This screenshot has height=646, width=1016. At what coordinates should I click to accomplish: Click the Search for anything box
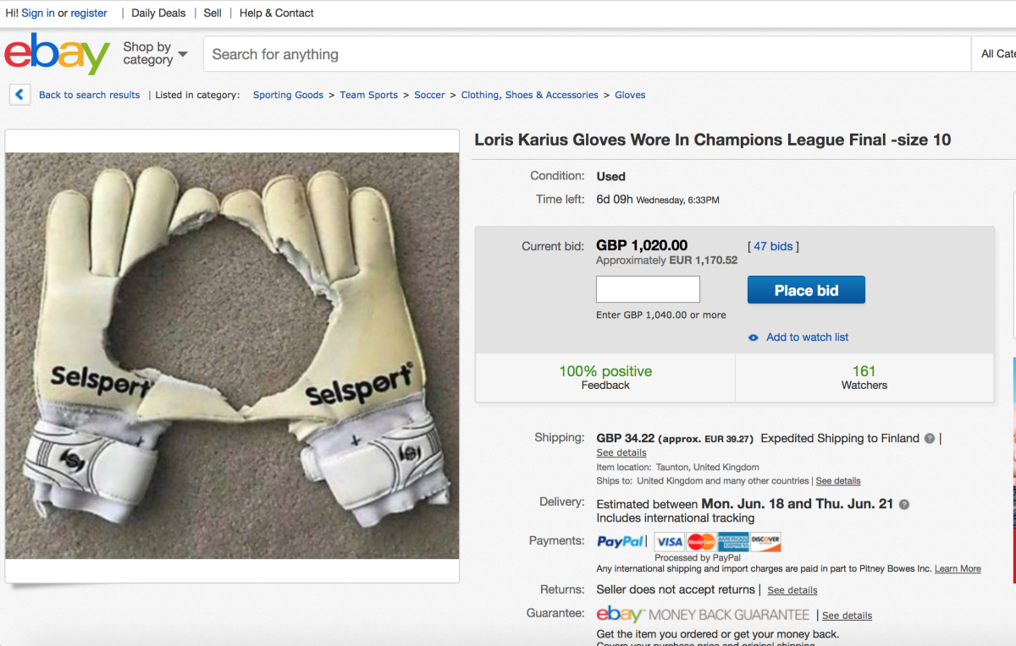586,54
